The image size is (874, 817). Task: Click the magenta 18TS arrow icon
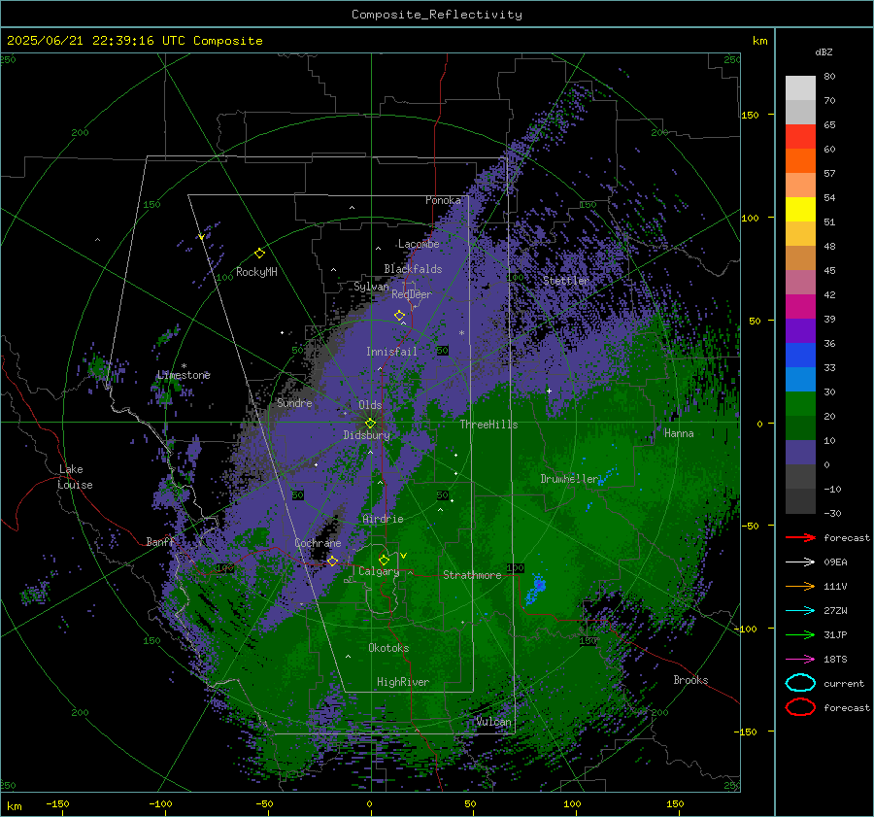click(x=800, y=660)
